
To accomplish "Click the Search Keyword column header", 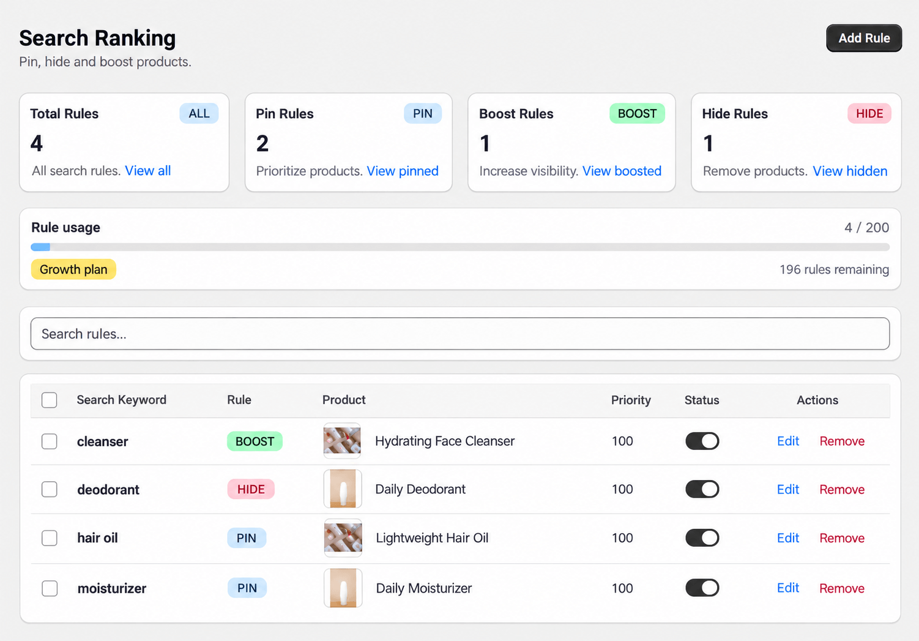I will (122, 400).
